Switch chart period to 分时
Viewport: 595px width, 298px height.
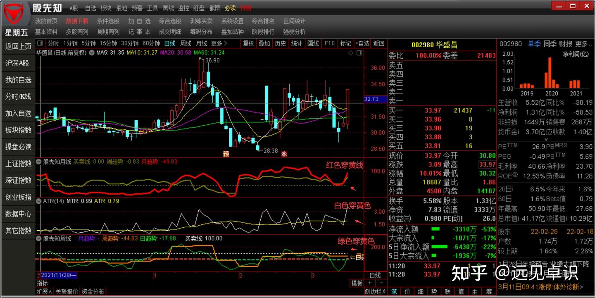(x=53, y=43)
